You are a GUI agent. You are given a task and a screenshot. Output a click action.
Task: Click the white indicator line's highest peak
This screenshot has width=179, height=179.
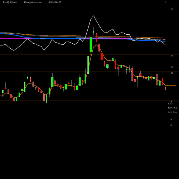tap(93, 16)
